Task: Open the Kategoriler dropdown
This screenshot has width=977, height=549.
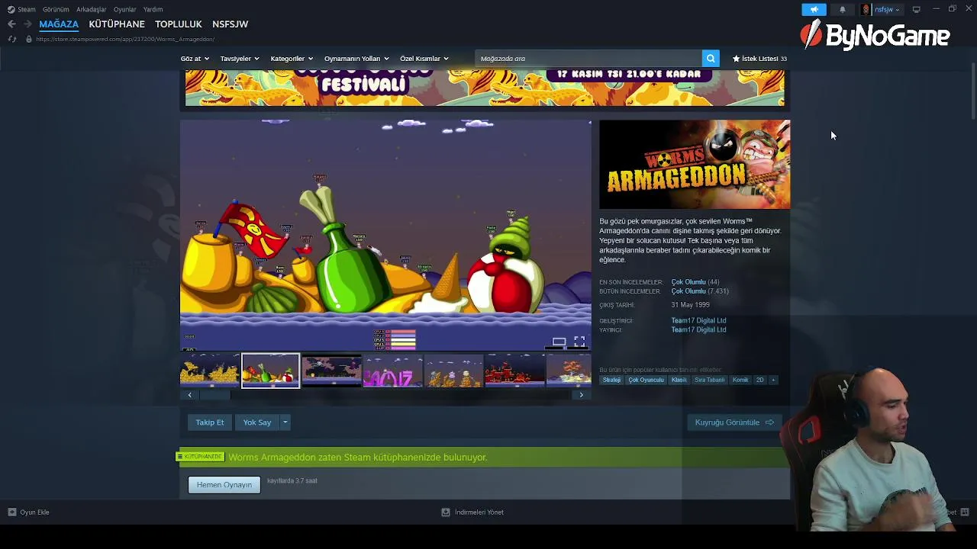Action: (292, 59)
